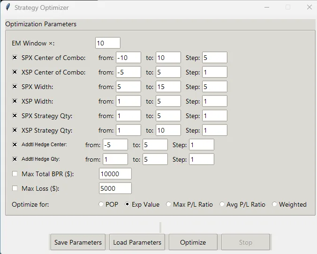Focus XSP Width Step field

(215, 101)
